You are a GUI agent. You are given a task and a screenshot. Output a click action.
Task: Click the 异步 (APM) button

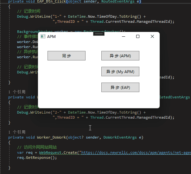point(120,56)
